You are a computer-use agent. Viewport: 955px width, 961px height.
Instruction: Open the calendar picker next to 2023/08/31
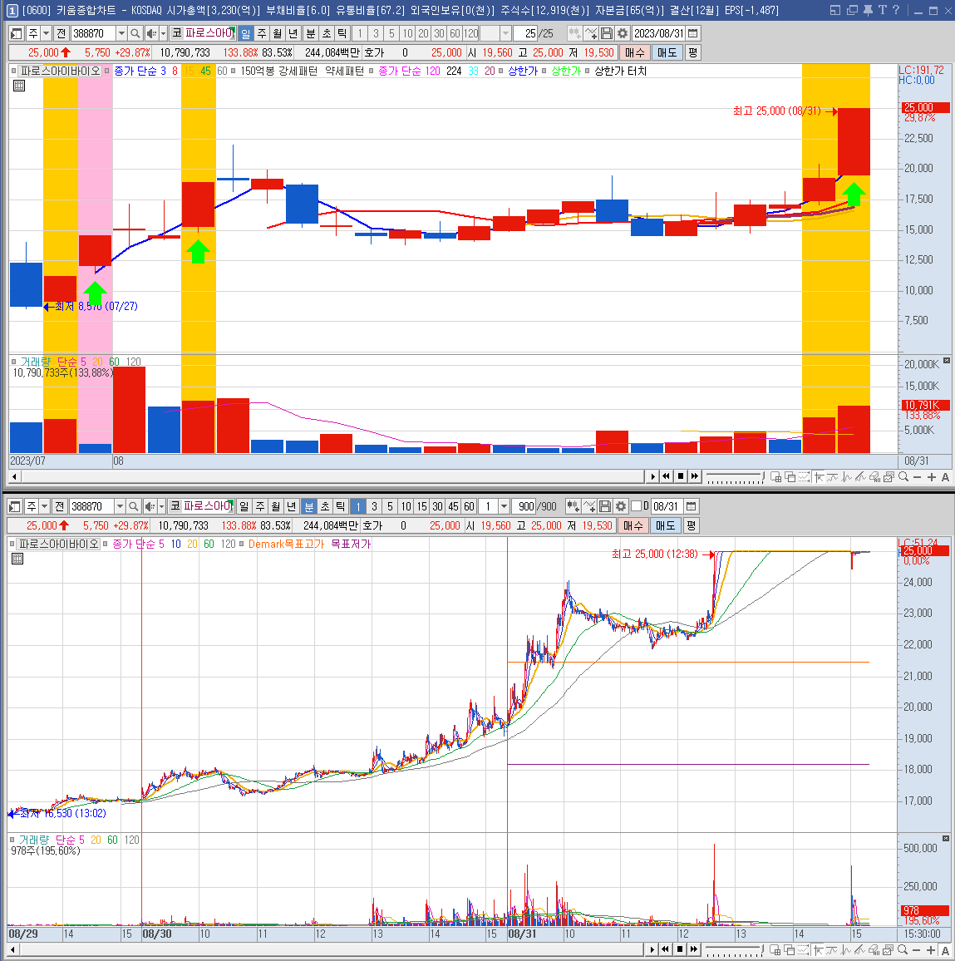[693, 34]
